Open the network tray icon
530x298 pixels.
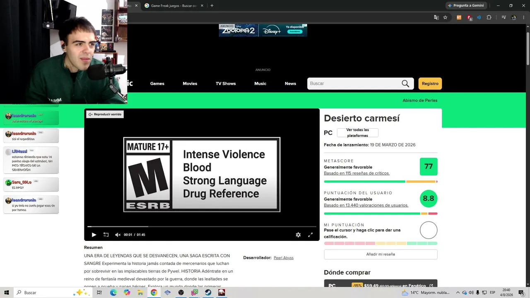484,293
